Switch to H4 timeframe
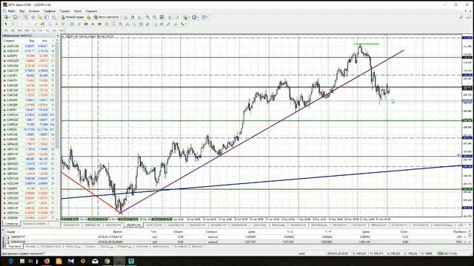This screenshot has width=474, height=266. (x=40, y=30)
